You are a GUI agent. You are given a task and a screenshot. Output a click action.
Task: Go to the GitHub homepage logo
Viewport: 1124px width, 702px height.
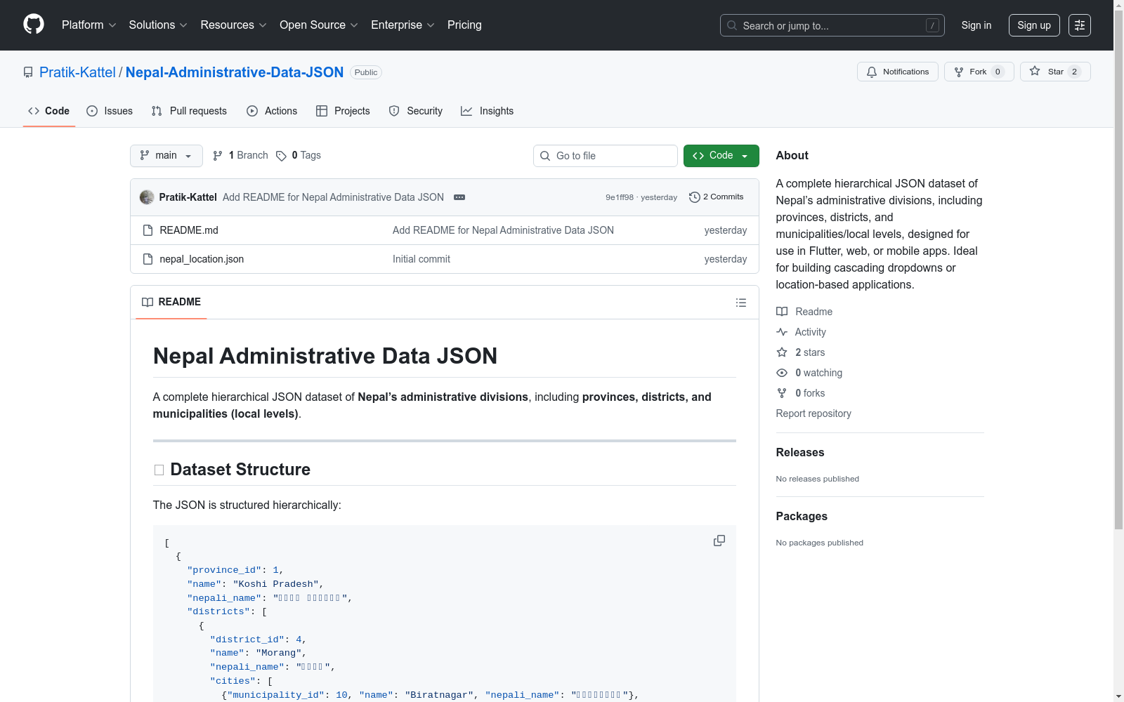pyautogui.click(x=34, y=25)
